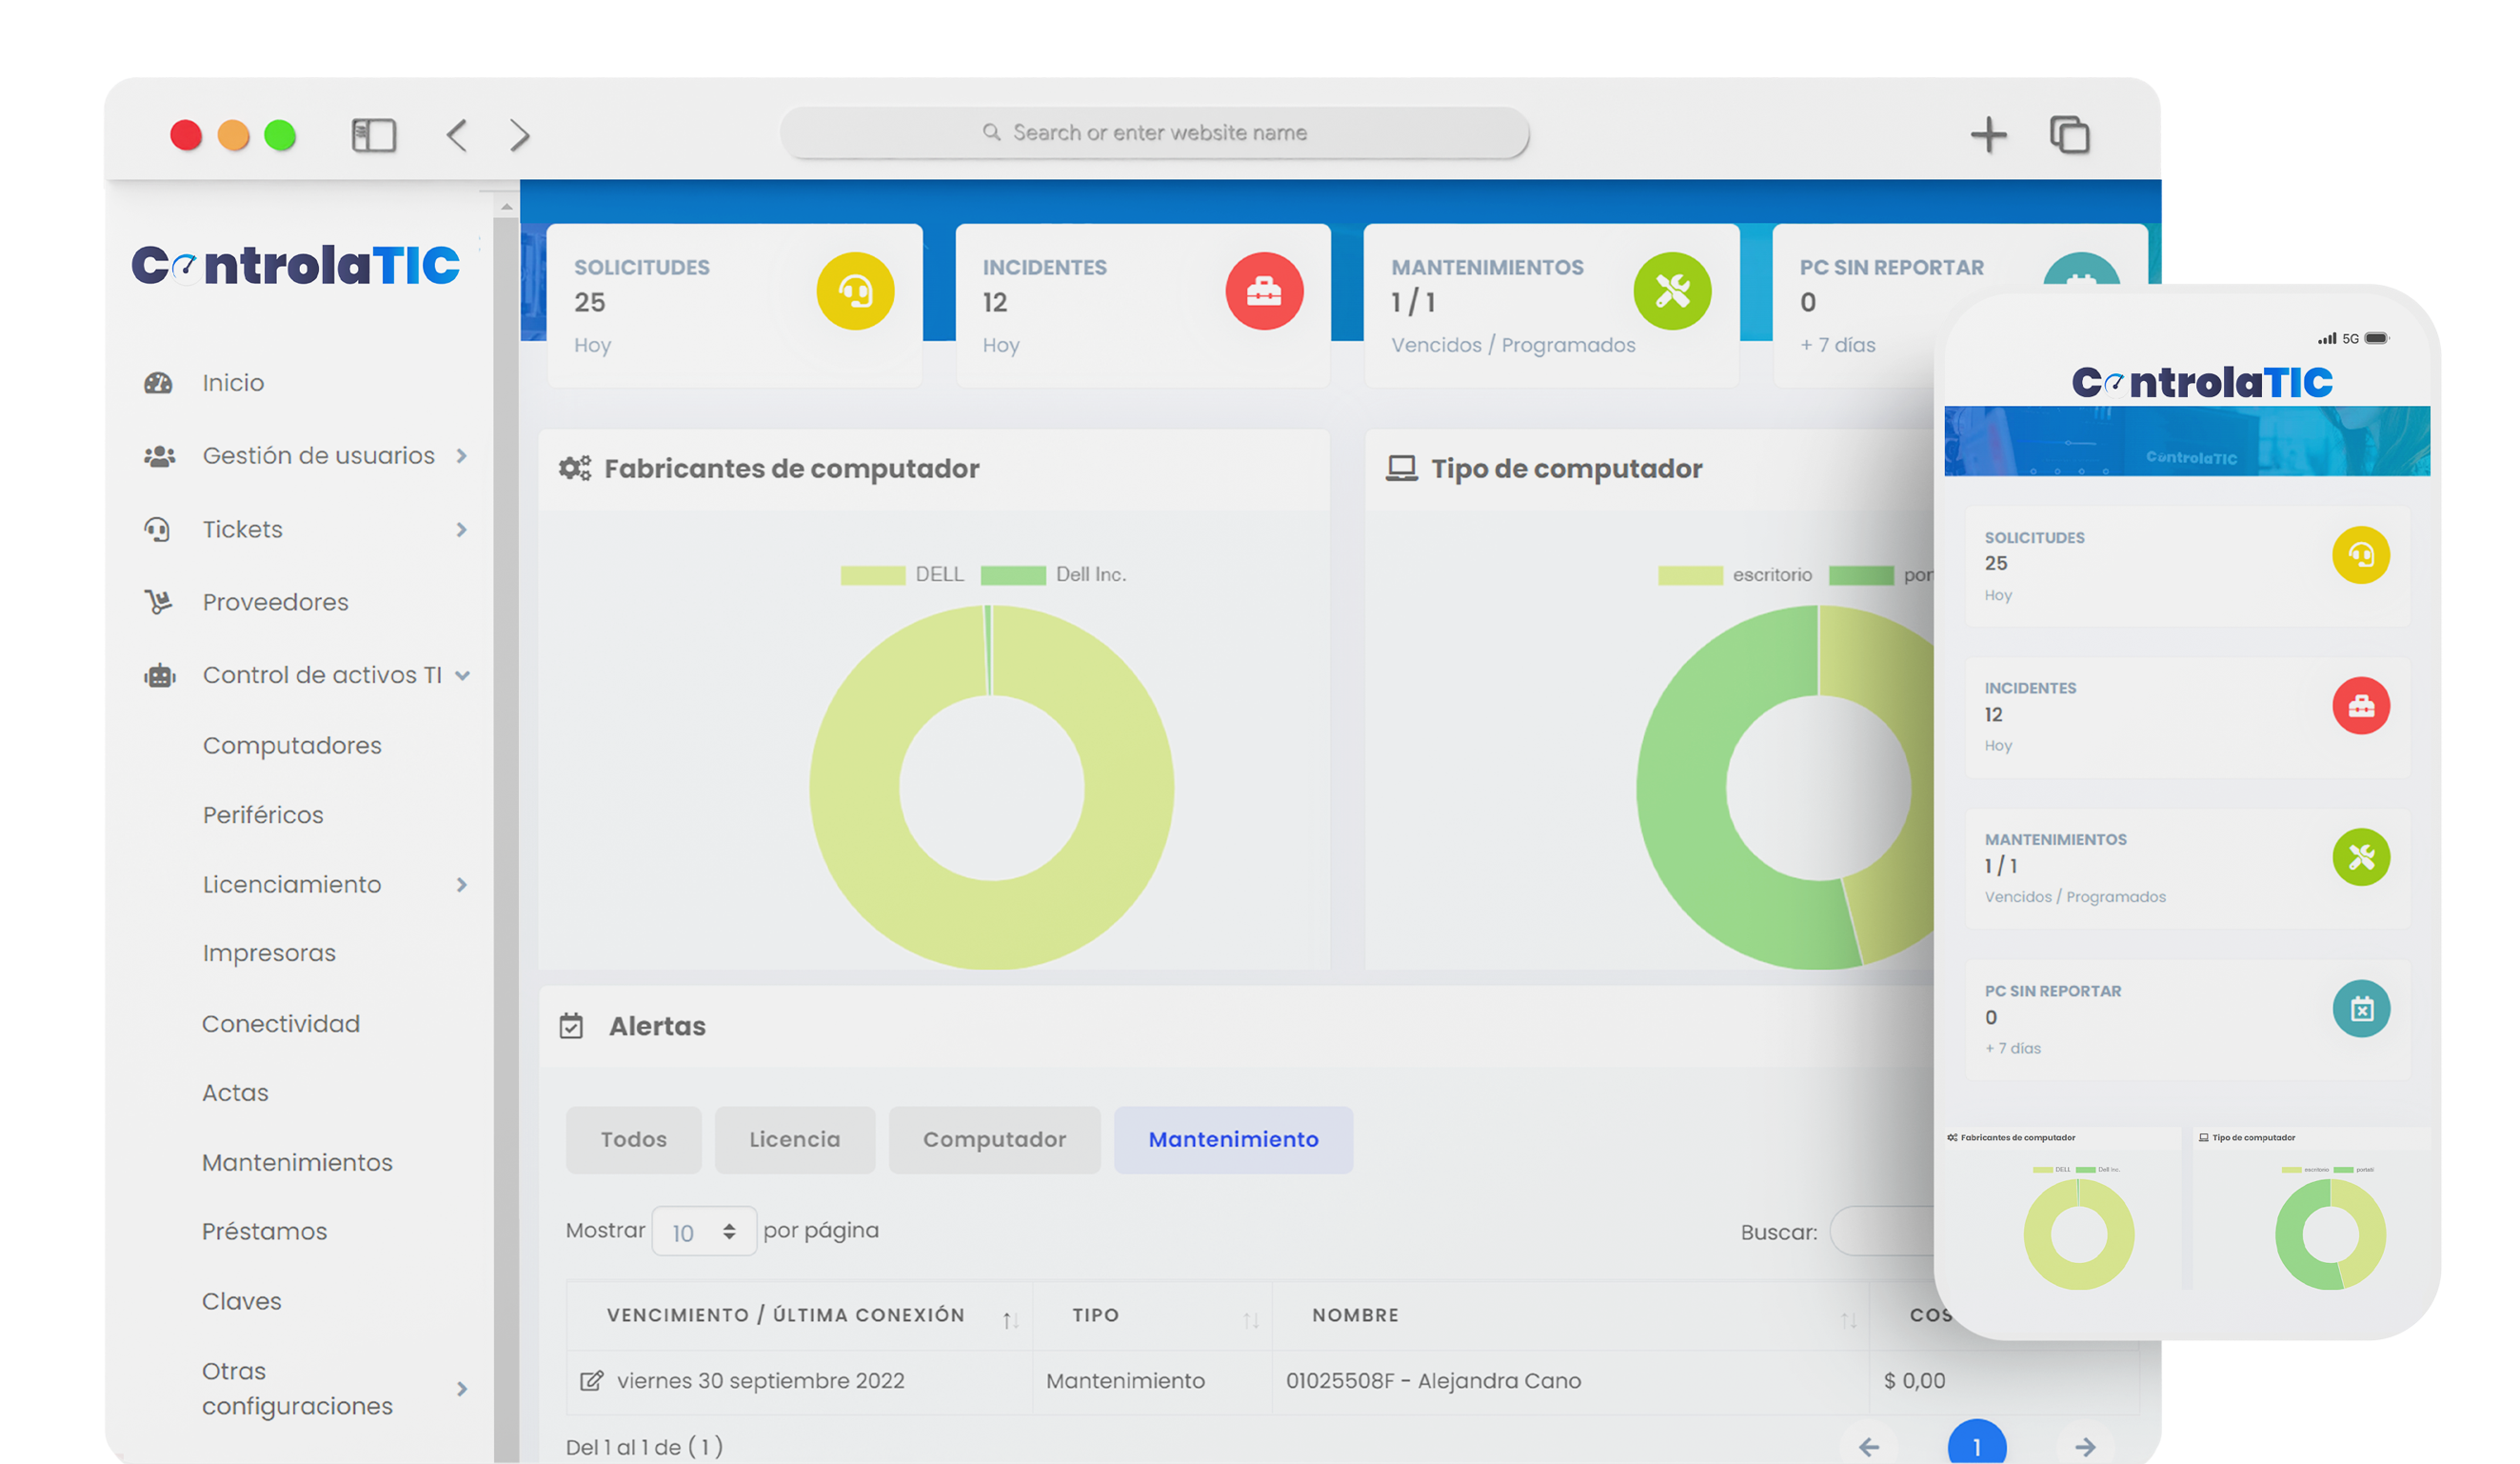The width and height of the screenshot is (2520, 1464).
Task: Click gears icon beside Fabricantes de computador
Action: 575,469
